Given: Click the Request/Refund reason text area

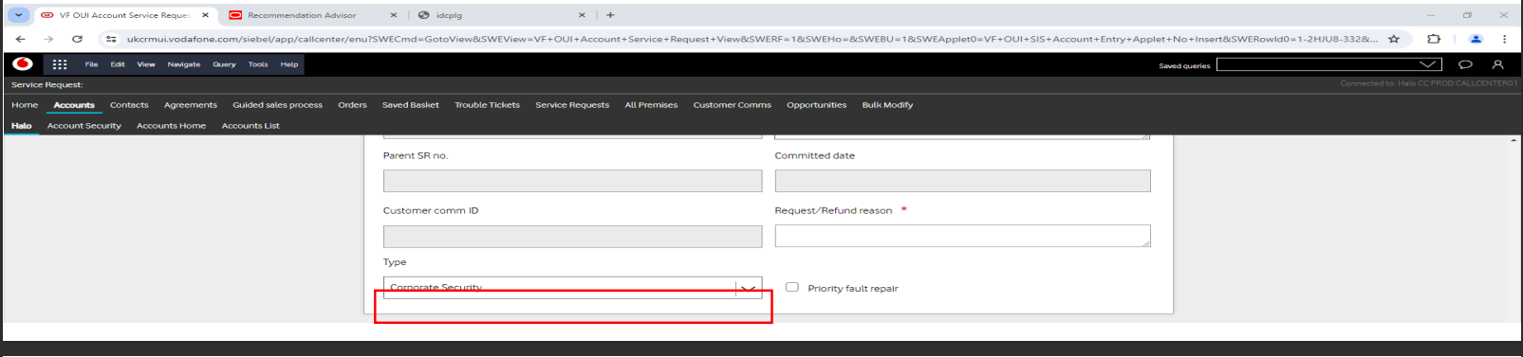Looking at the screenshot, I should point(962,236).
